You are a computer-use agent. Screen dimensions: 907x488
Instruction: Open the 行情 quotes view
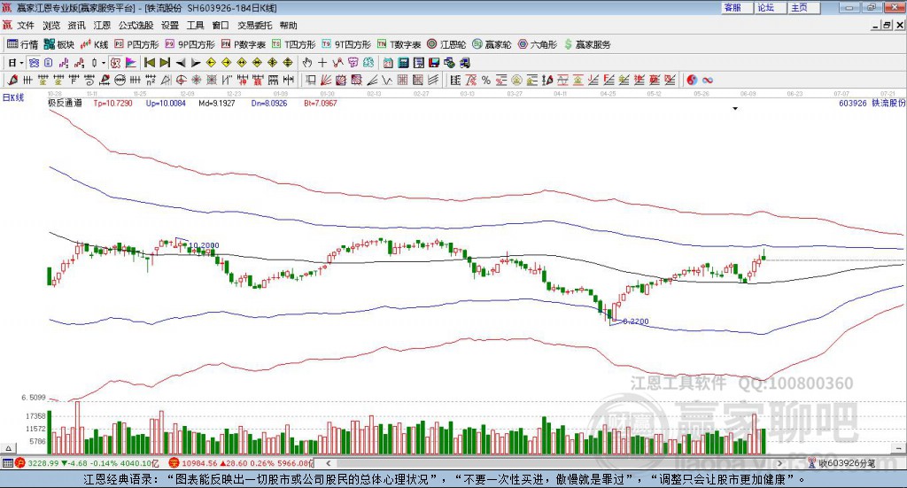click(22, 44)
